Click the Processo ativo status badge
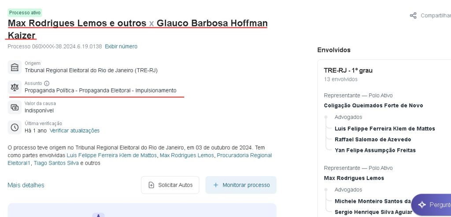Screen dimensions: 451x217 pos(25,13)
